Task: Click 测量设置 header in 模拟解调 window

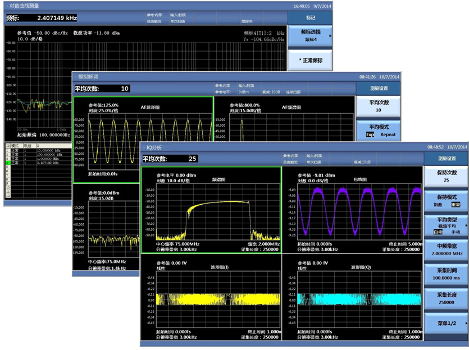Action: (x=379, y=89)
